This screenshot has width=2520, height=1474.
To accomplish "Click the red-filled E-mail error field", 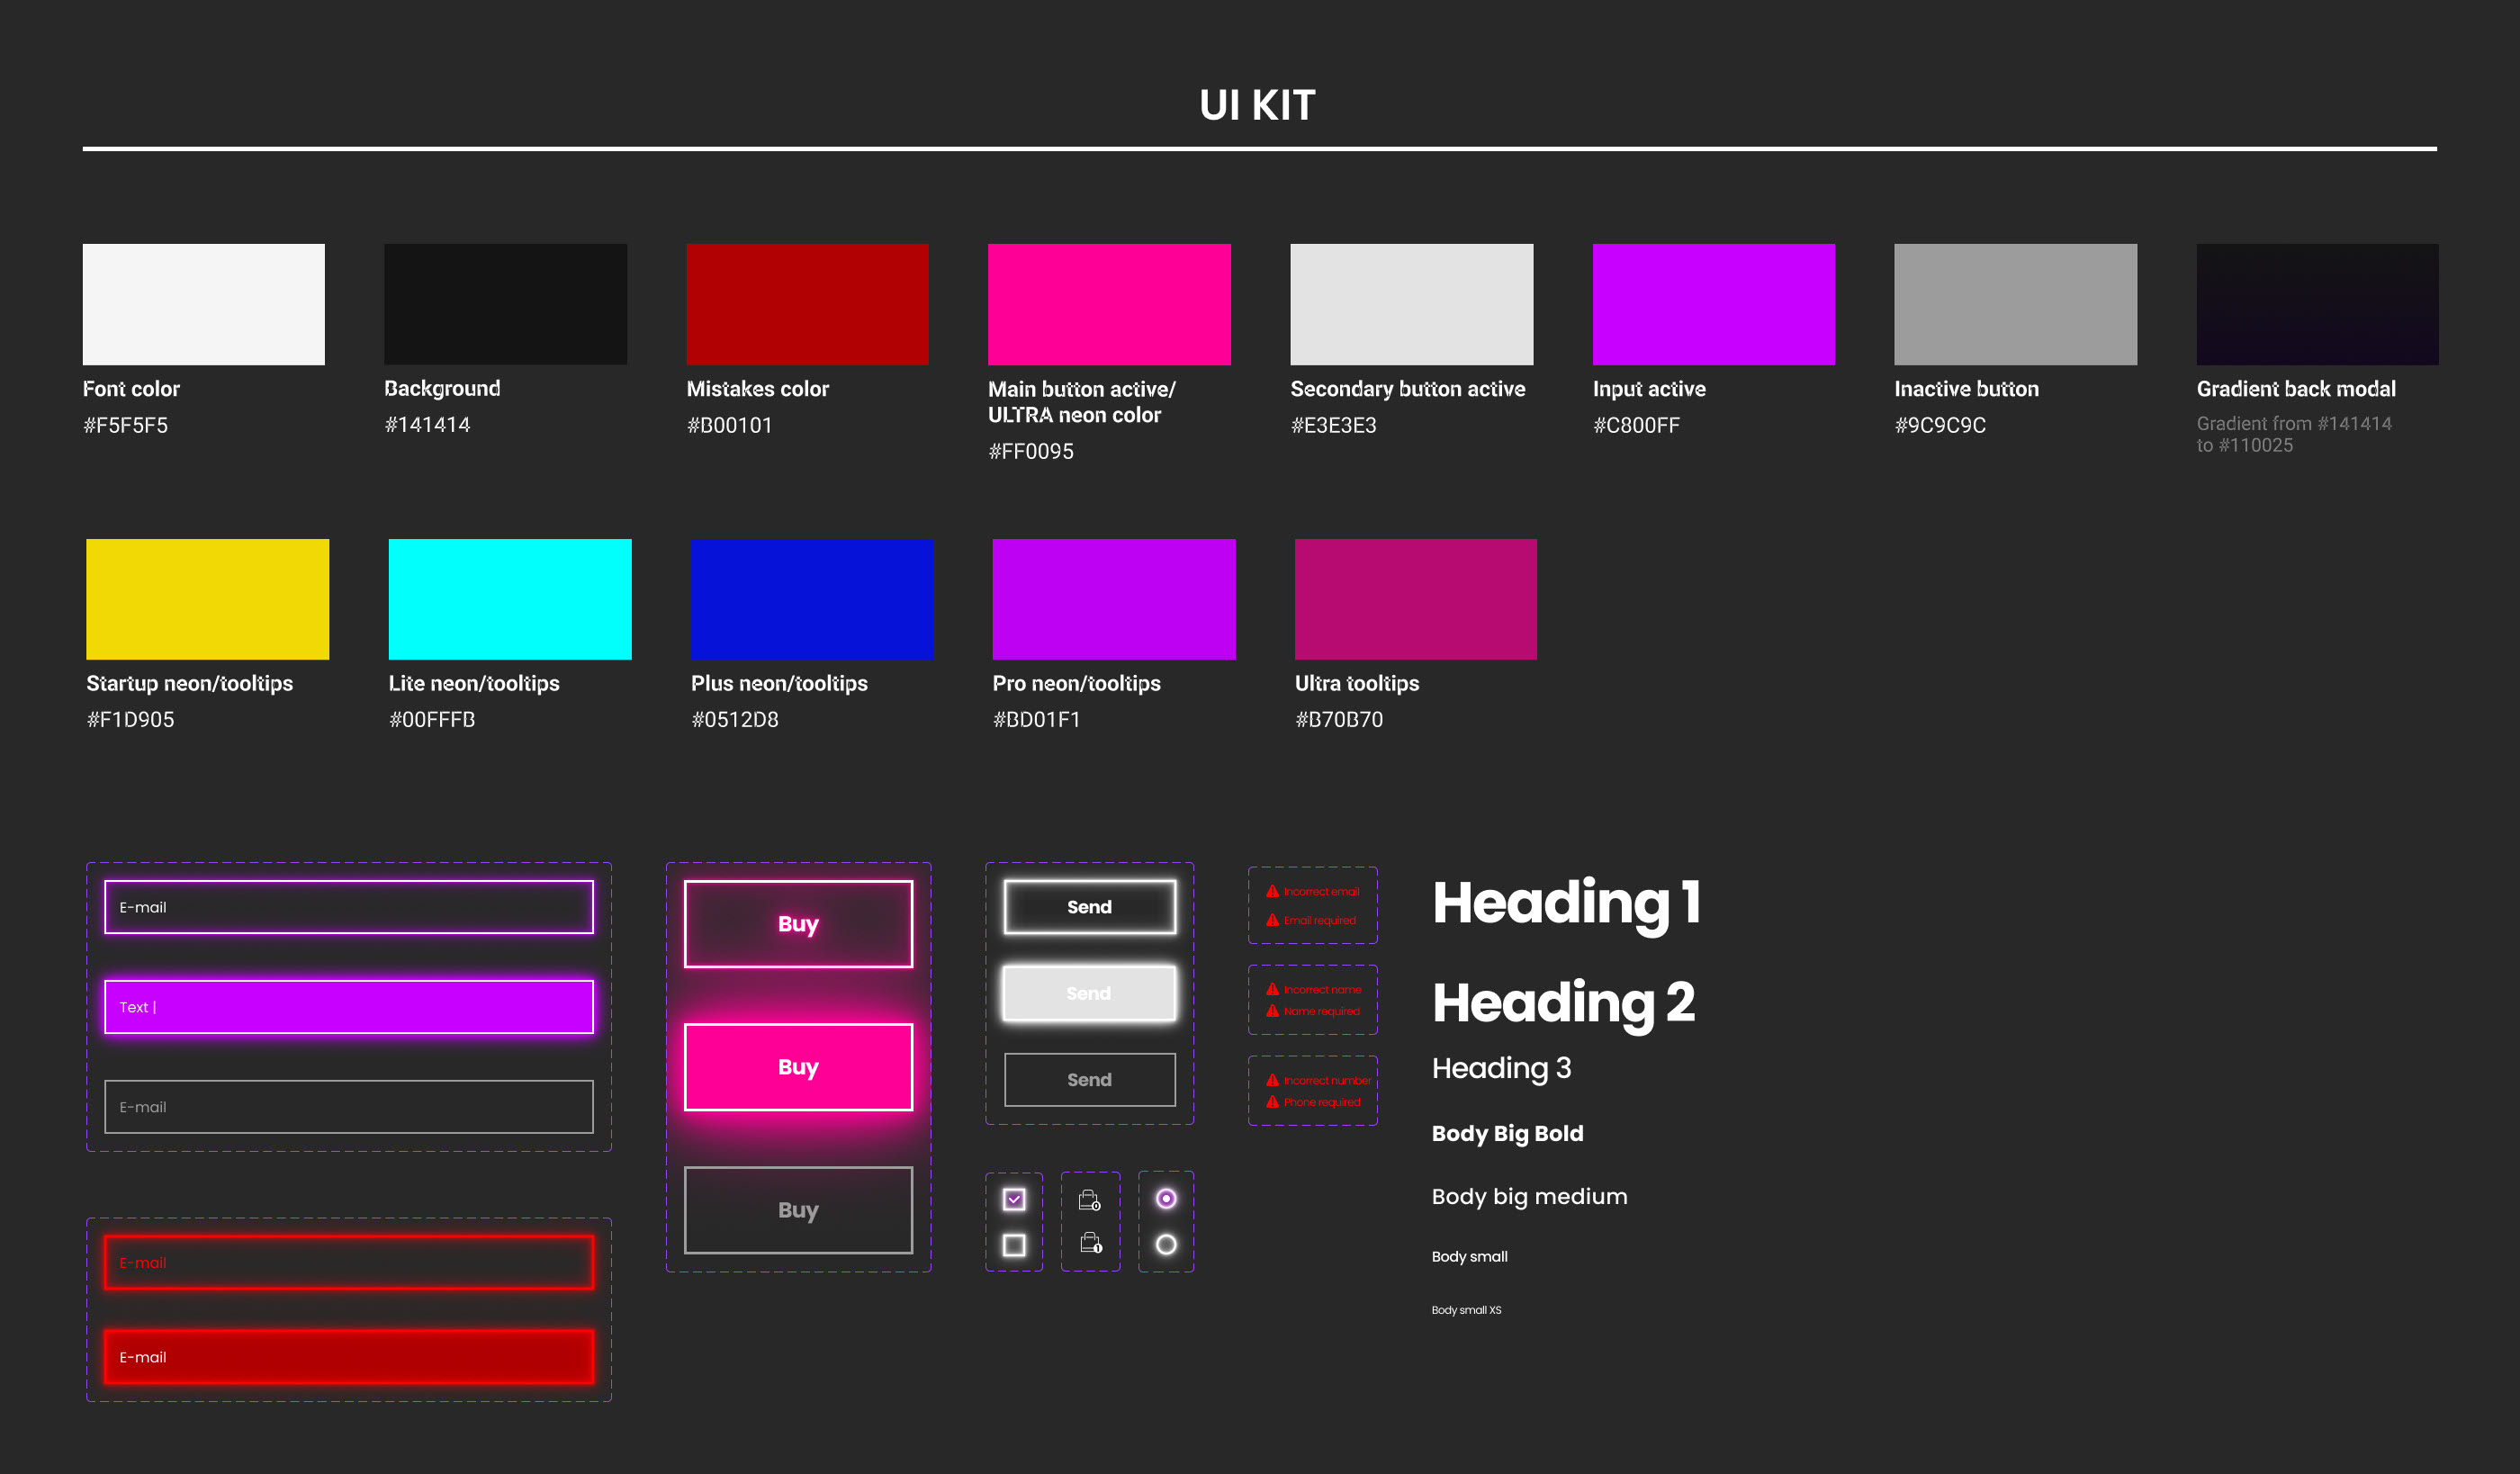I will [x=348, y=1357].
